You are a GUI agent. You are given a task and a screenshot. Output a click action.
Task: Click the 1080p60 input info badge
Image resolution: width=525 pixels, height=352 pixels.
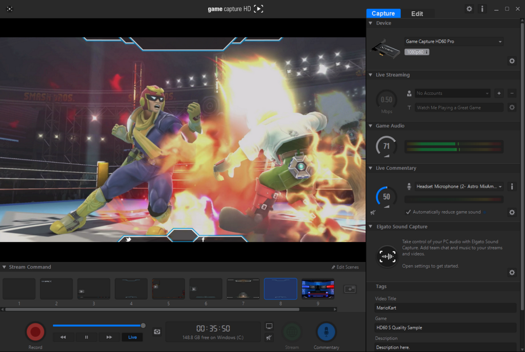click(x=416, y=52)
